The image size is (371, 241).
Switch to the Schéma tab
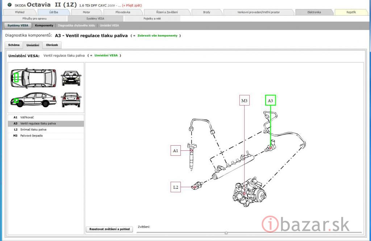click(x=14, y=45)
